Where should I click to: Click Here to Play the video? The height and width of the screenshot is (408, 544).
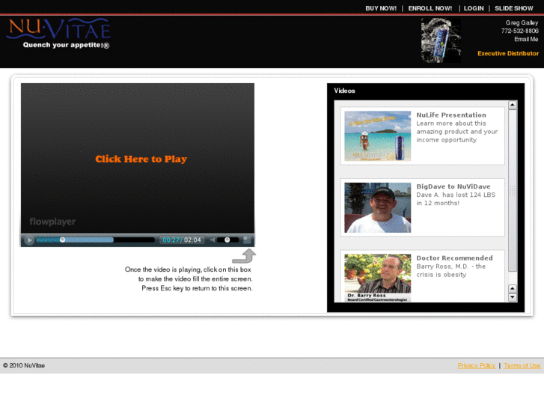pyautogui.click(x=141, y=159)
